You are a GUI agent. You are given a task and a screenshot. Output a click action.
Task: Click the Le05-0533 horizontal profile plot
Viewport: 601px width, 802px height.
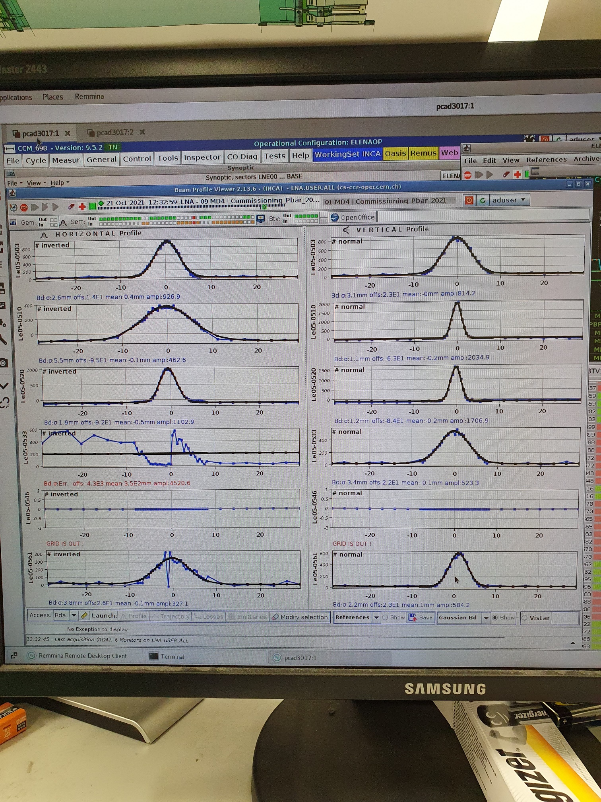pyautogui.click(x=171, y=447)
